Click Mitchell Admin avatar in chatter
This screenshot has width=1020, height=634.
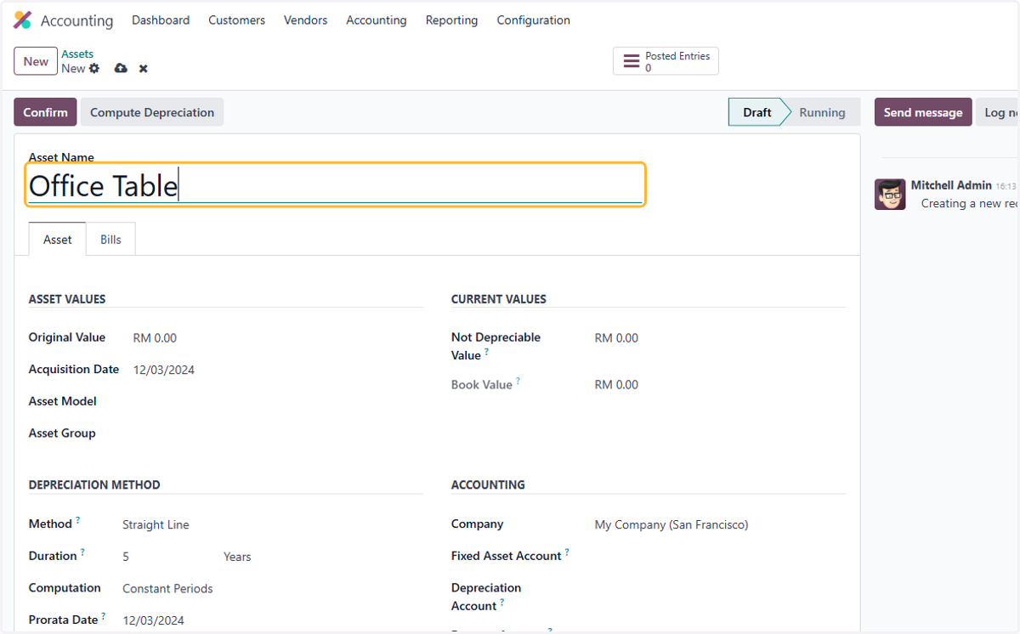(x=890, y=194)
